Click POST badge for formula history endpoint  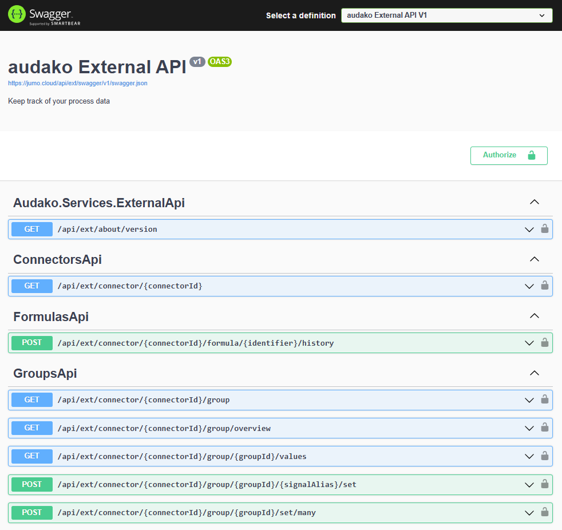32,343
